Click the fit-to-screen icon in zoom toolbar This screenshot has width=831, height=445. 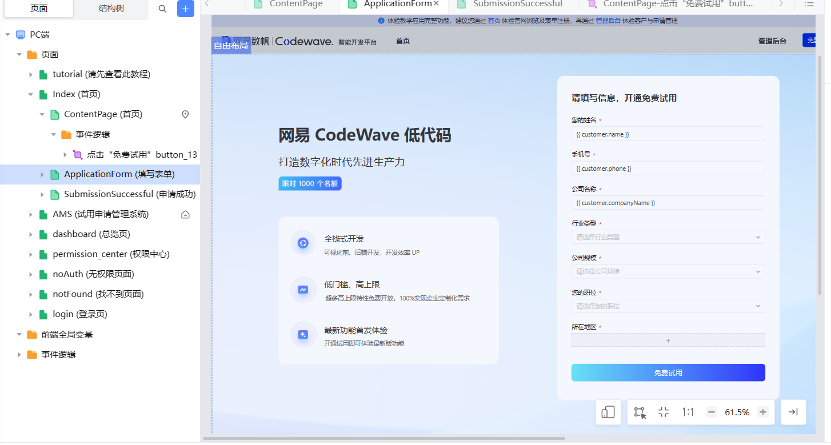tap(663, 412)
